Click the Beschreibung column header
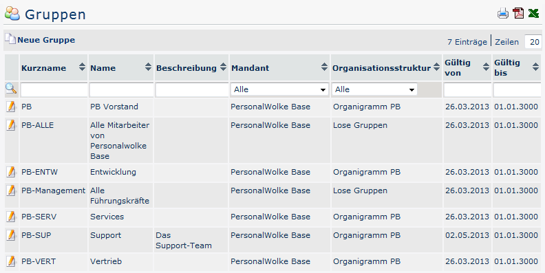 [x=186, y=68]
